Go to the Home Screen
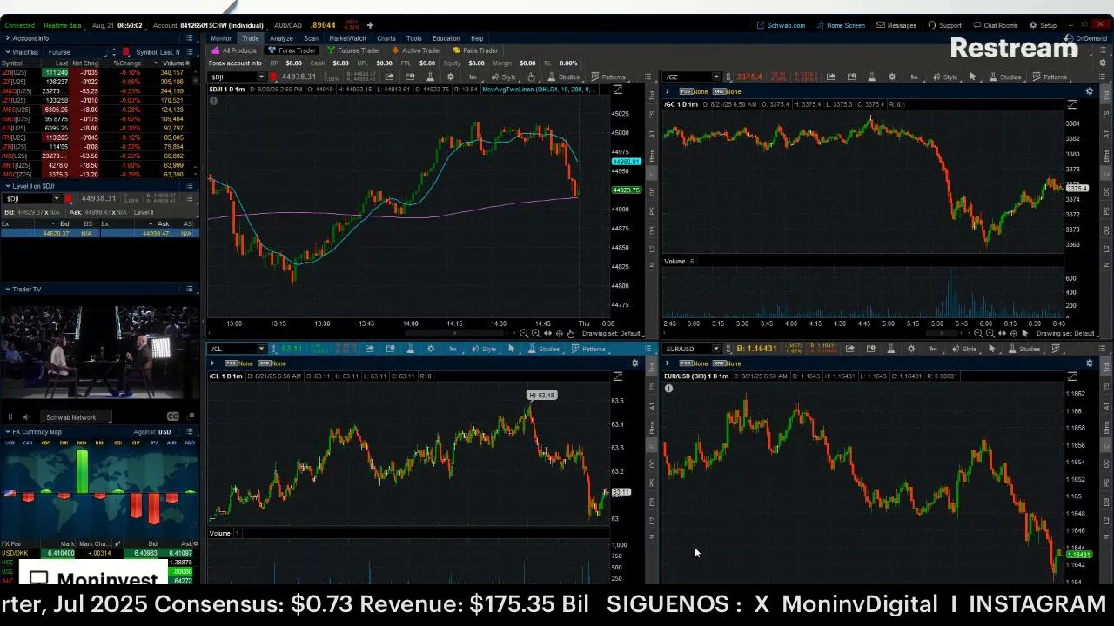This screenshot has height=626, width=1114. [841, 25]
